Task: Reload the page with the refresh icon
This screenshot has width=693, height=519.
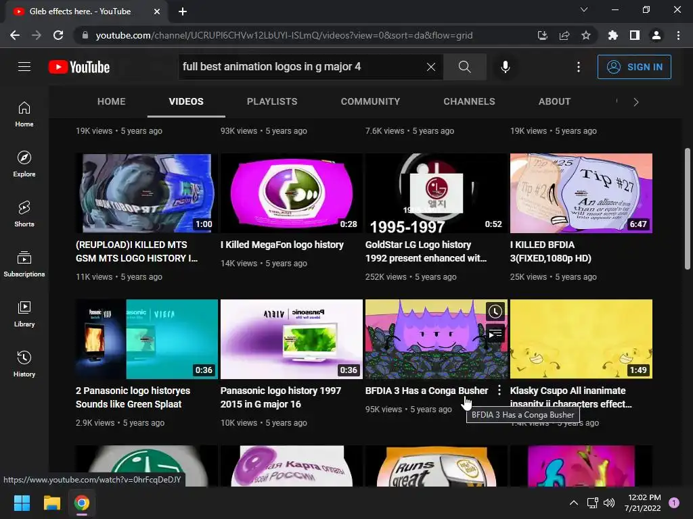Action: 58,35
